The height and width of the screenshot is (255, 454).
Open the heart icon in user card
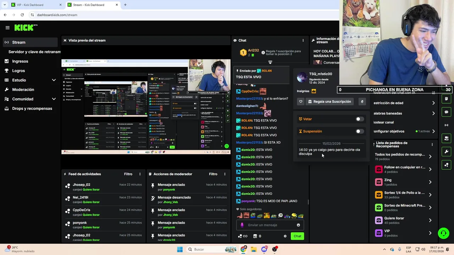[301, 102]
